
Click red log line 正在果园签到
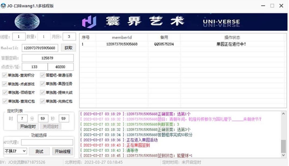pos(115,145)
